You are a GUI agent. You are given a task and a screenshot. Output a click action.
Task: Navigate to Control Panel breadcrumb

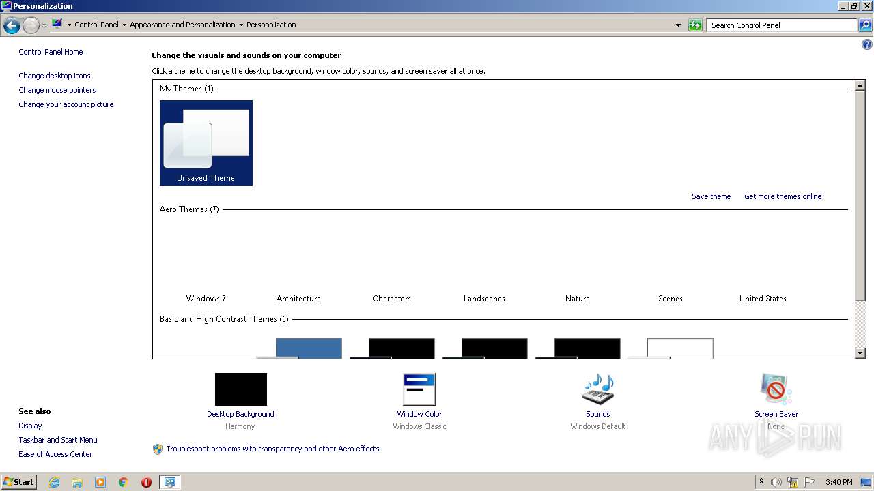click(x=96, y=25)
